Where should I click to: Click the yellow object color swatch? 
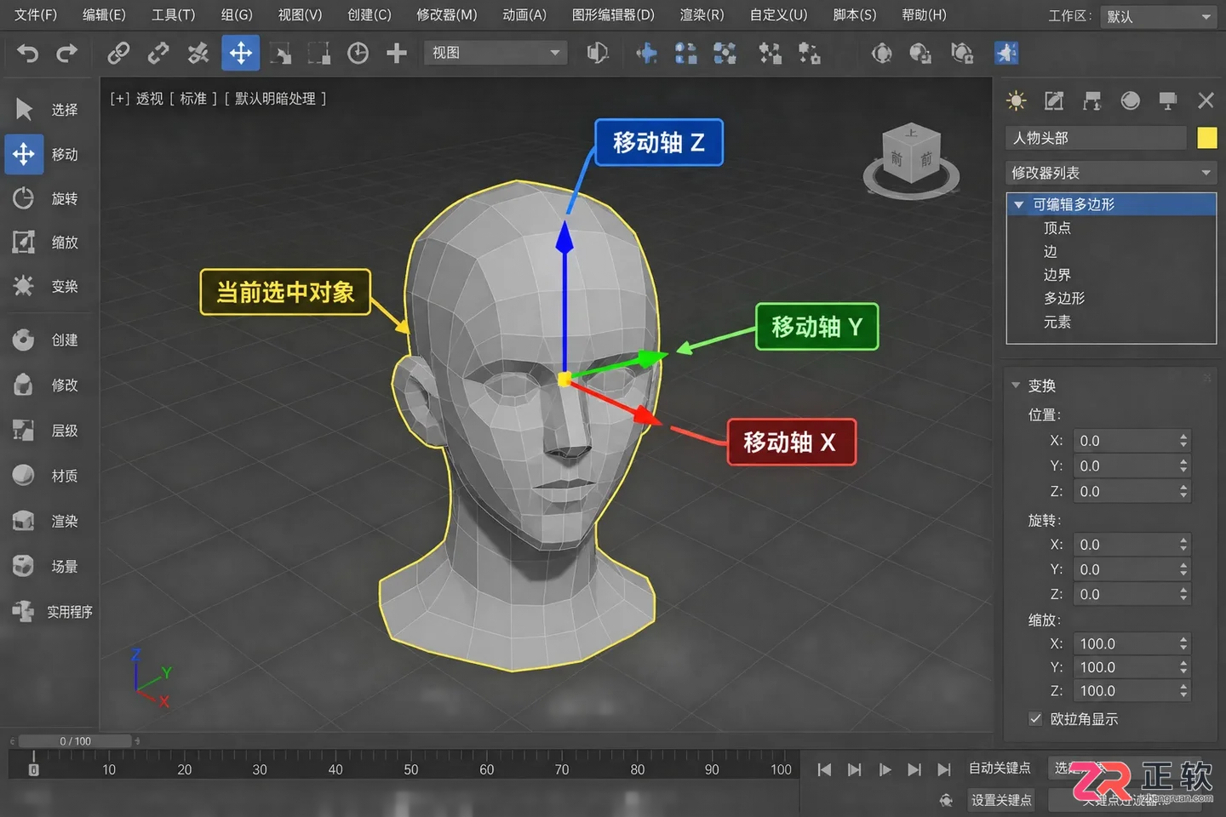tap(1206, 138)
